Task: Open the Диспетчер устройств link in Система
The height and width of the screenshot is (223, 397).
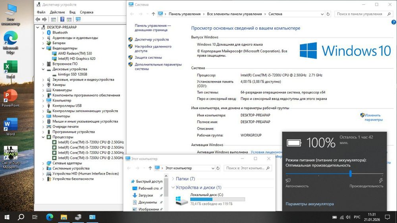Action: pos(152,40)
